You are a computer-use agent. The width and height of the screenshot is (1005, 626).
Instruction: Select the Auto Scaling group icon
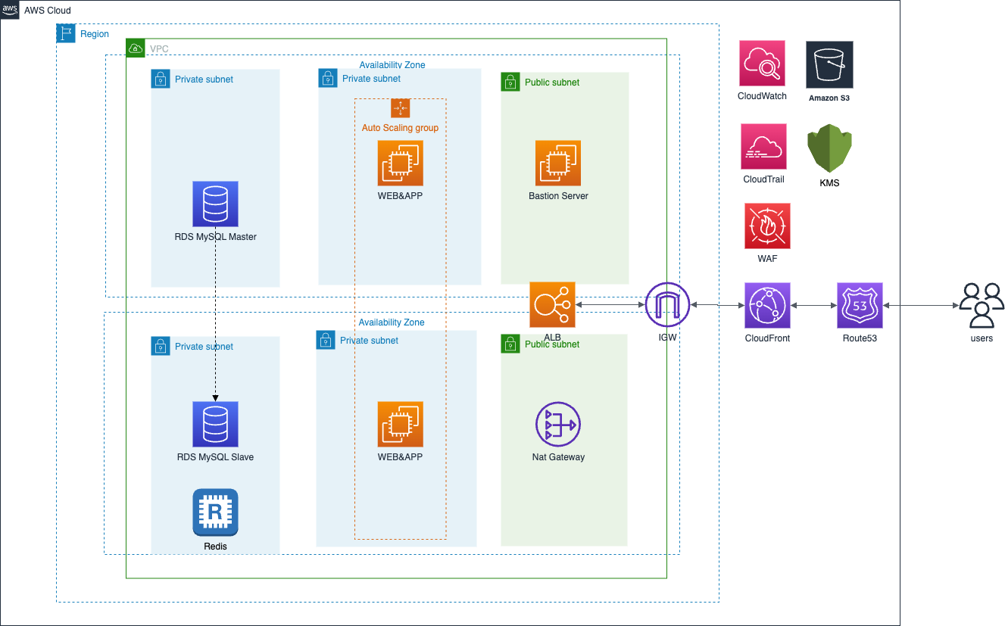400,108
